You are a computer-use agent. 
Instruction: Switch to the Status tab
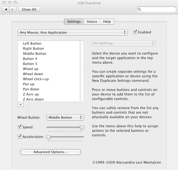click(x=92, y=21)
